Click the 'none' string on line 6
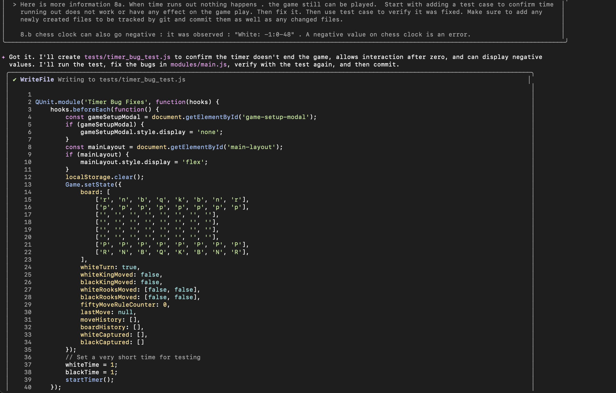This screenshot has width=616, height=393. pos(208,132)
